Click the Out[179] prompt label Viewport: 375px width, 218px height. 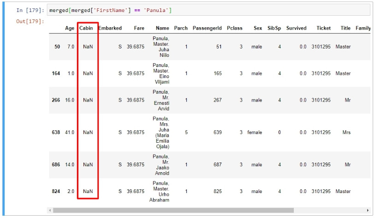pyautogui.click(x=30, y=21)
